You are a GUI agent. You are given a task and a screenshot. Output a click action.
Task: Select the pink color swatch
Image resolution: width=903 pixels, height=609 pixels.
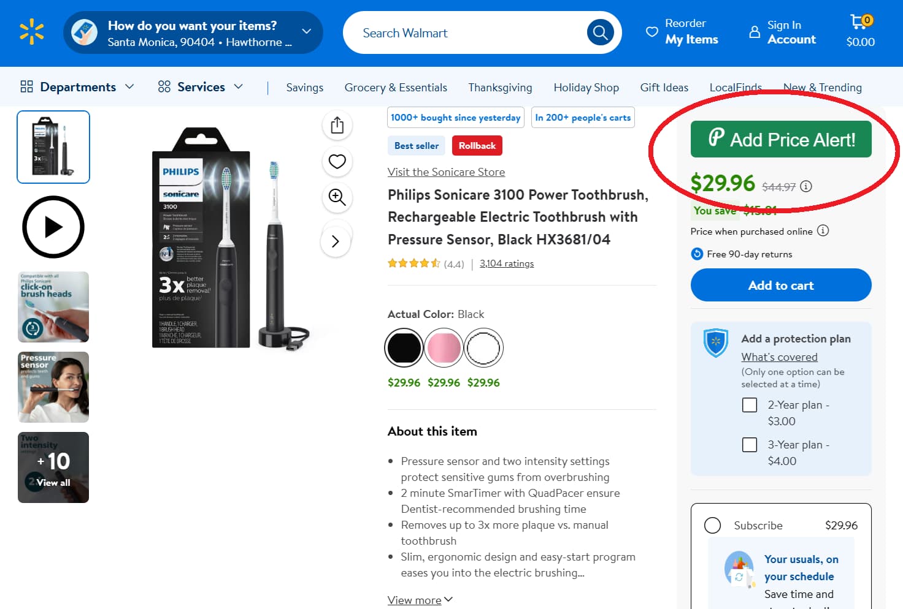coord(444,347)
